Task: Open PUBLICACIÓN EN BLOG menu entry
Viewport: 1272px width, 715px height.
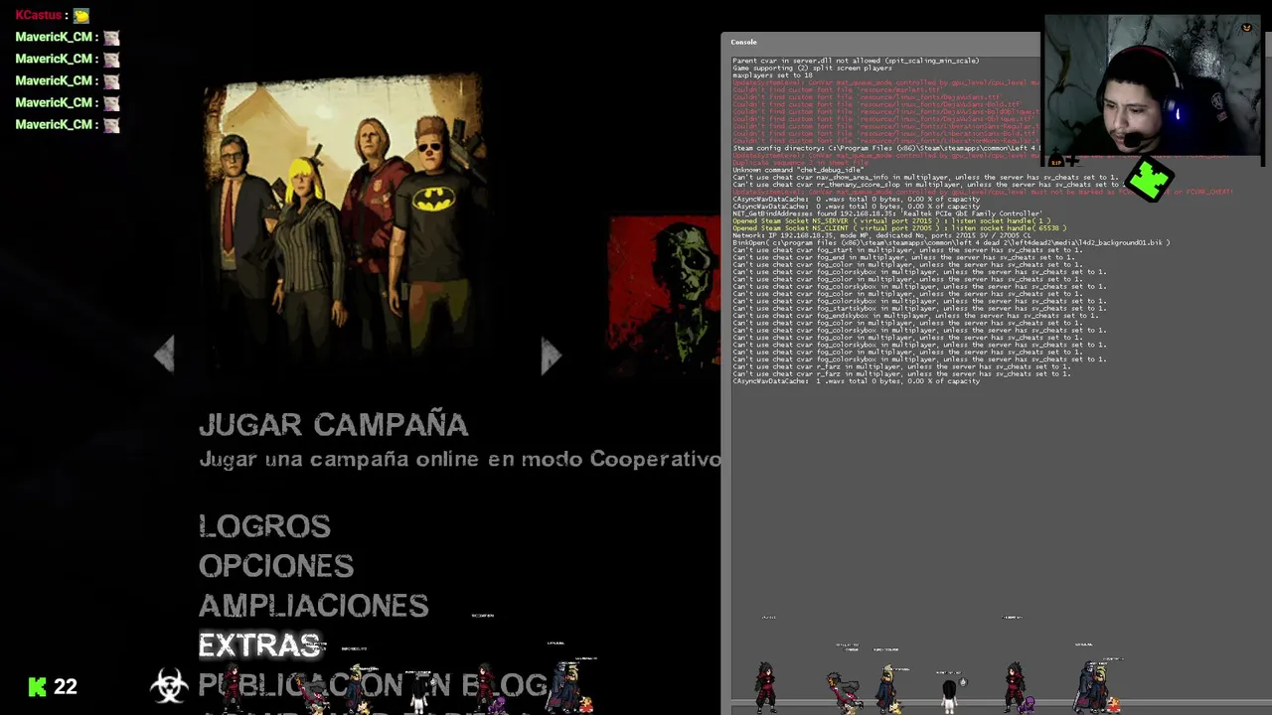Action: pos(373,684)
